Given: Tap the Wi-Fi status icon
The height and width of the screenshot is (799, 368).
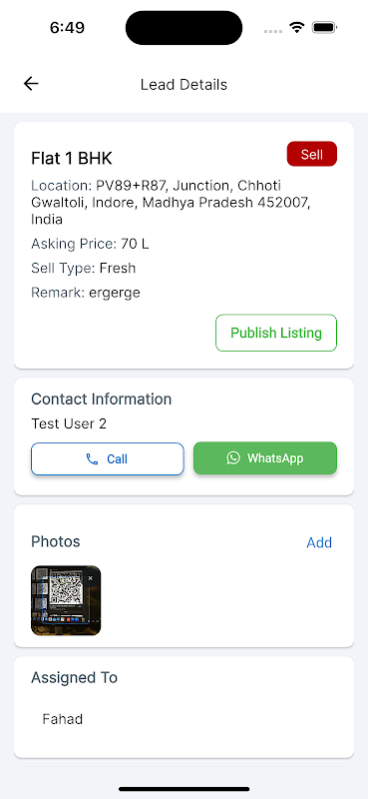Looking at the screenshot, I should (x=297, y=28).
